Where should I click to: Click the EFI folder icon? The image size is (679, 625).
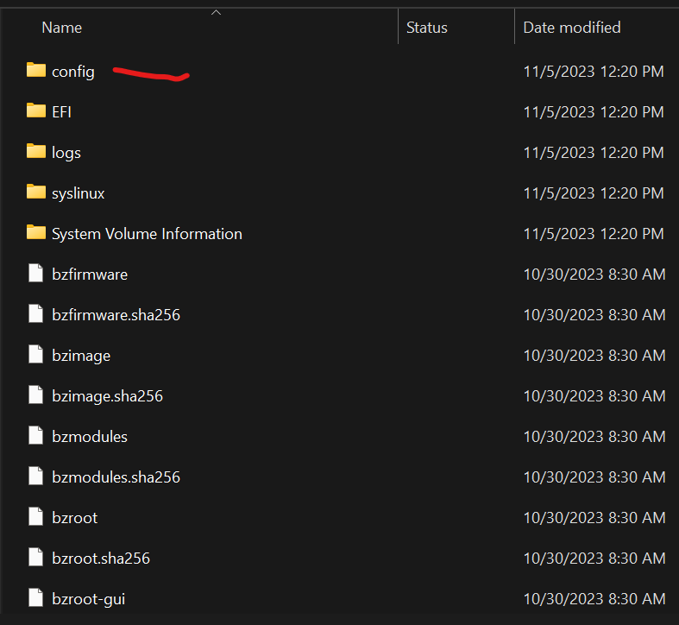coord(36,111)
